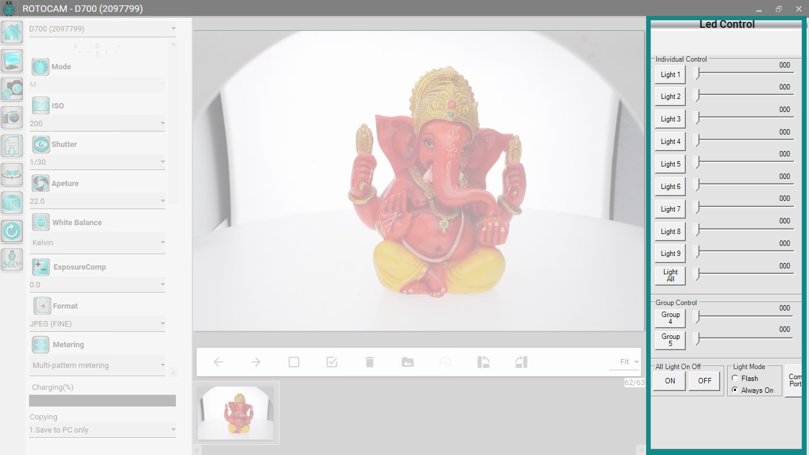Screen dimensions: 809x455
Task: Click the Charging(%) progress bar
Action: (x=102, y=400)
